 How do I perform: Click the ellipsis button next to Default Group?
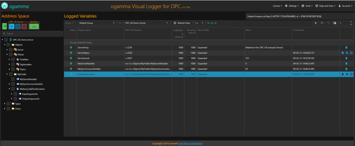click(120, 23)
